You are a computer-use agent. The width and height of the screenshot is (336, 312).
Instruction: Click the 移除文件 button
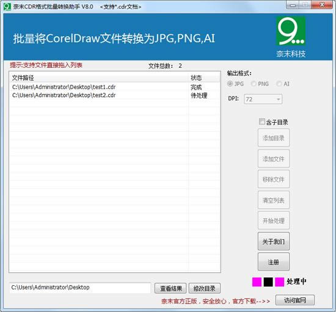tap(274, 180)
